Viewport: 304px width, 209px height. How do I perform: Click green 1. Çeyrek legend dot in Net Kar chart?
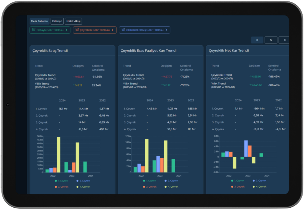[x=232, y=181]
